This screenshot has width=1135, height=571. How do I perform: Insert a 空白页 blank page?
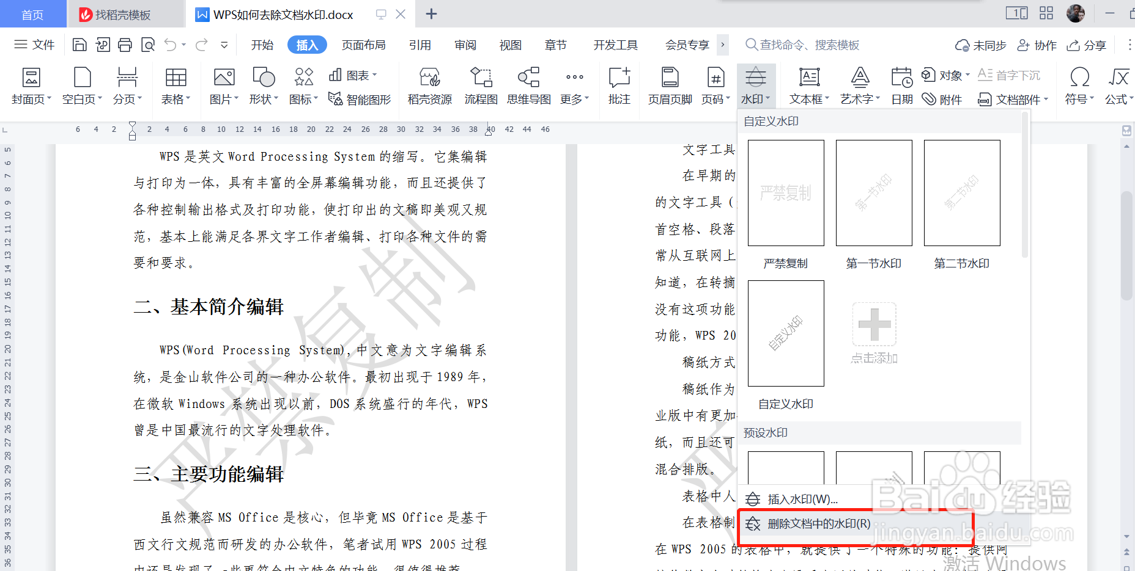pyautogui.click(x=82, y=86)
